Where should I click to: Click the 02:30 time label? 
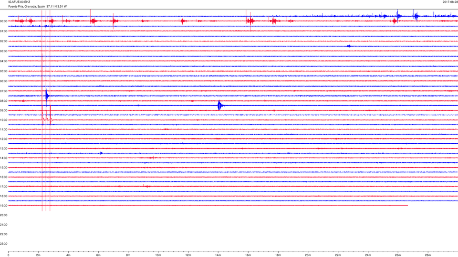click(3, 41)
